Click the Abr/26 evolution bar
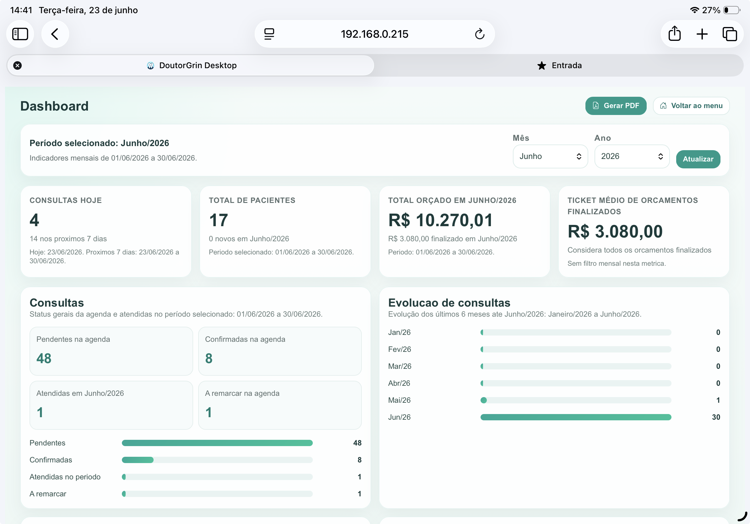Screen dimensions: 750x524 576,383
